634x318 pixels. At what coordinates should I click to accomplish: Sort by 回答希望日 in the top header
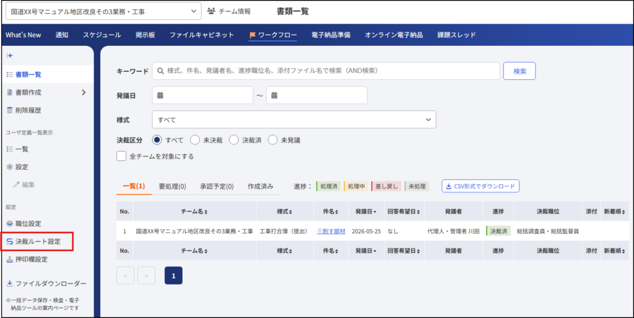click(x=404, y=211)
